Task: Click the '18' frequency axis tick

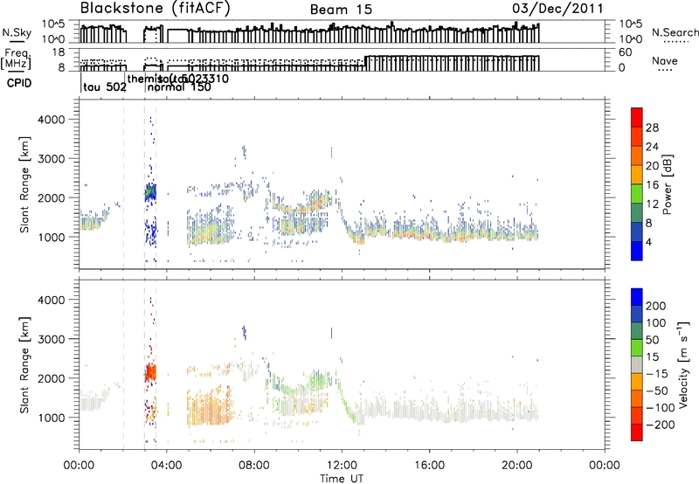Action: pyautogui.click(x=59, y=52)
